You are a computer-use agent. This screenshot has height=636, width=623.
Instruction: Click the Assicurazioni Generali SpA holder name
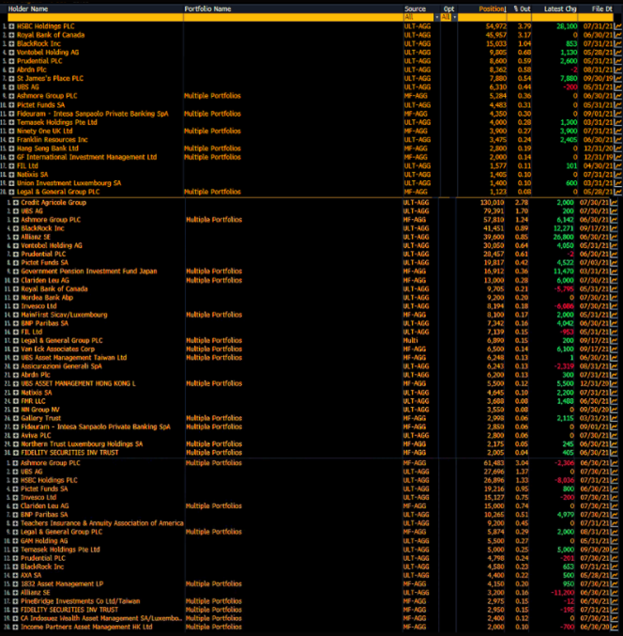[62, 366]
